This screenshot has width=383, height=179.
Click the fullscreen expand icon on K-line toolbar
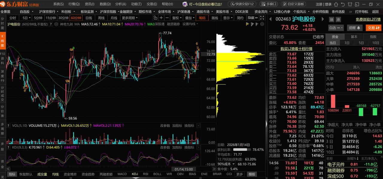click(x=262, y=18)
